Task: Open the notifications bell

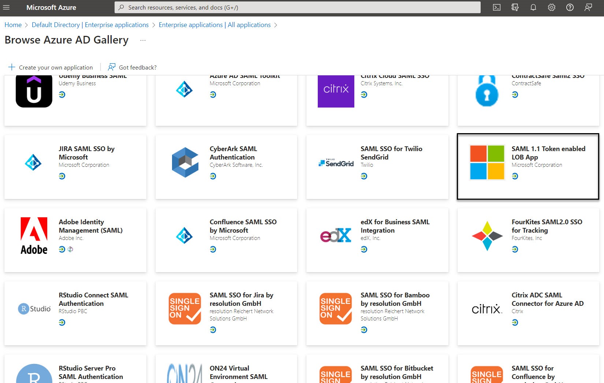Action: [533, 7]
